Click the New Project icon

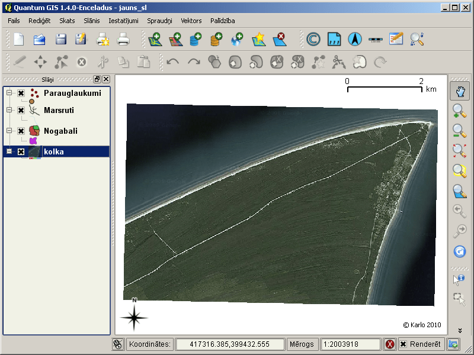pos(19,40)
